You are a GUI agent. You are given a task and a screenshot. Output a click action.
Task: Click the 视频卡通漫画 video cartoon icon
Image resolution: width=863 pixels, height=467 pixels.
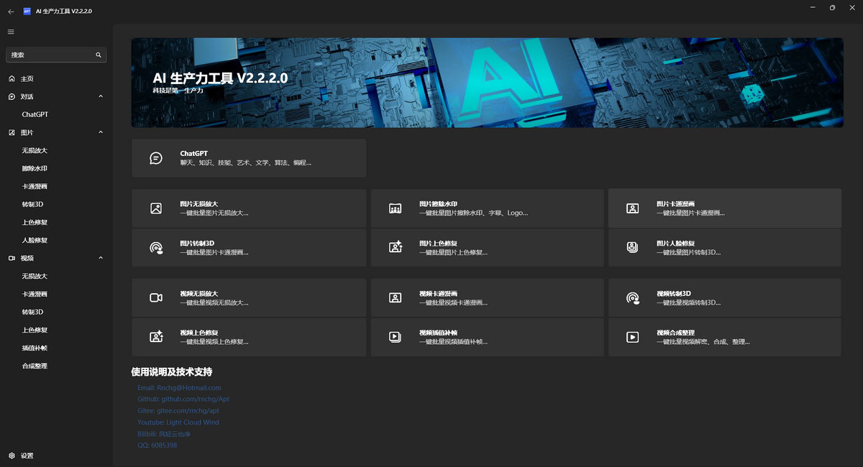(x=395, y=297)
